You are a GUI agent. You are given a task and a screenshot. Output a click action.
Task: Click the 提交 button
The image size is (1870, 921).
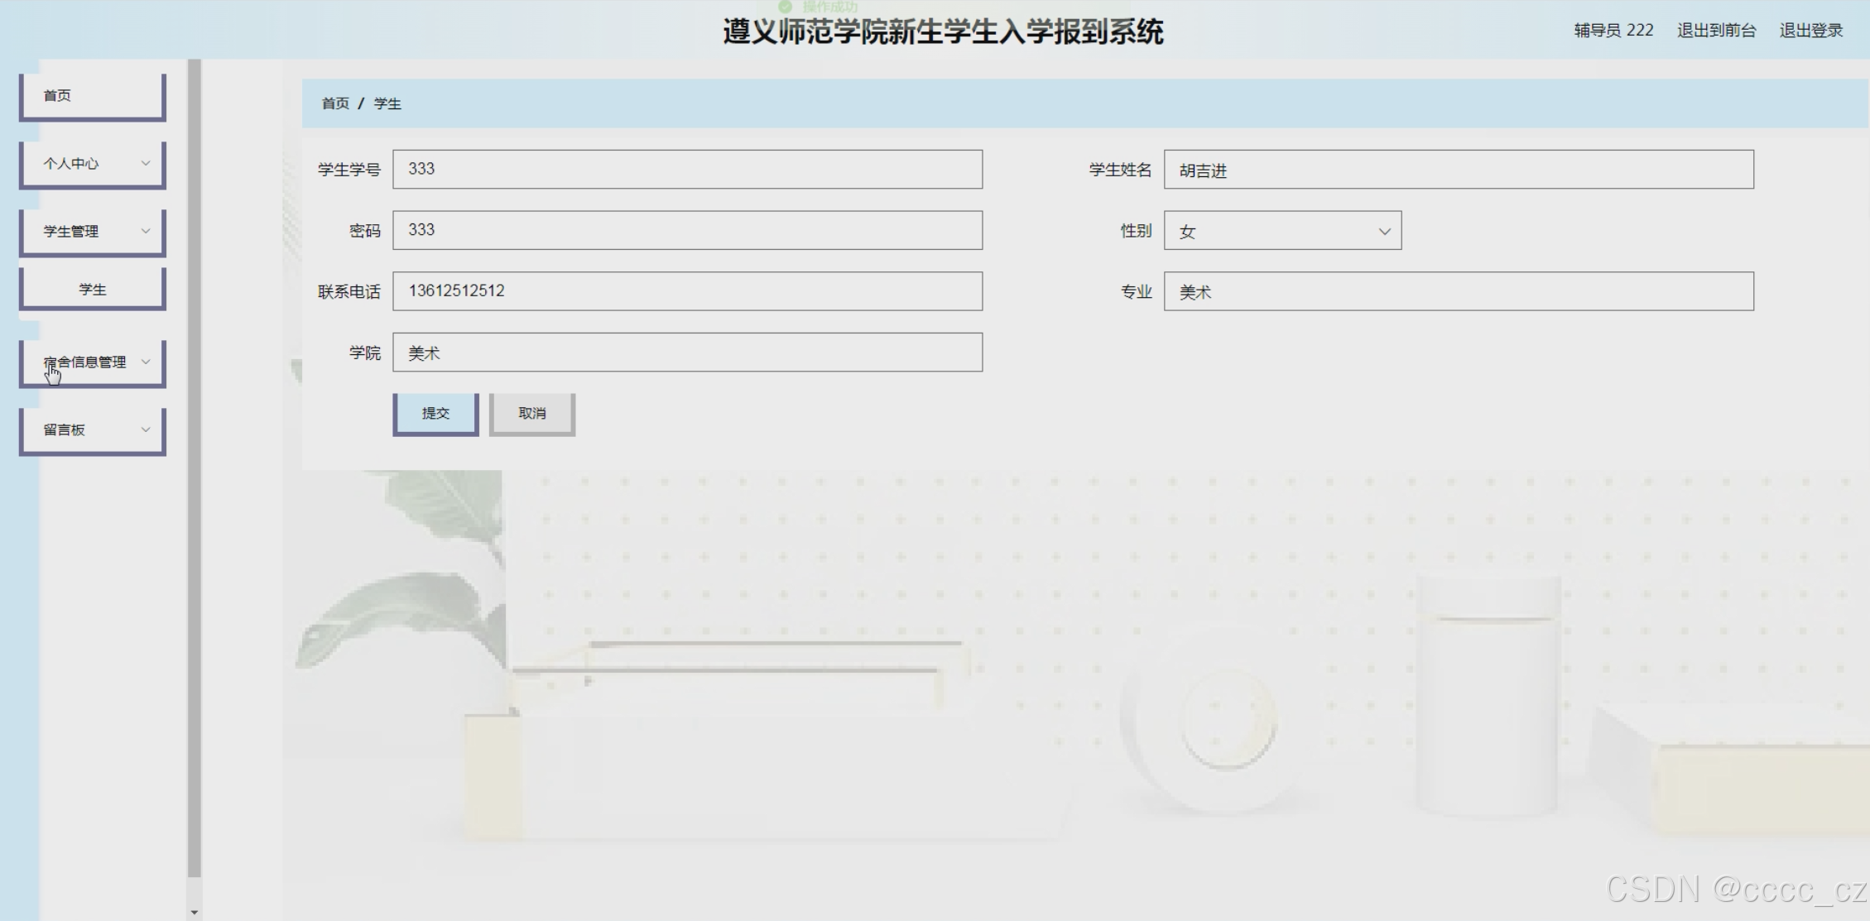(435, 413)
